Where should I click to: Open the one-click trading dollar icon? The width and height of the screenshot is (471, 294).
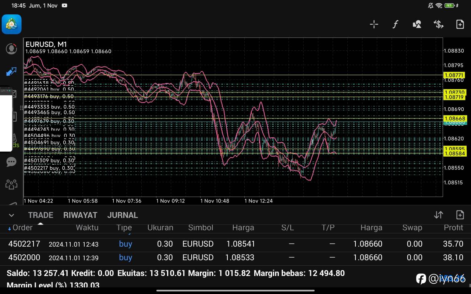point(438,24)
